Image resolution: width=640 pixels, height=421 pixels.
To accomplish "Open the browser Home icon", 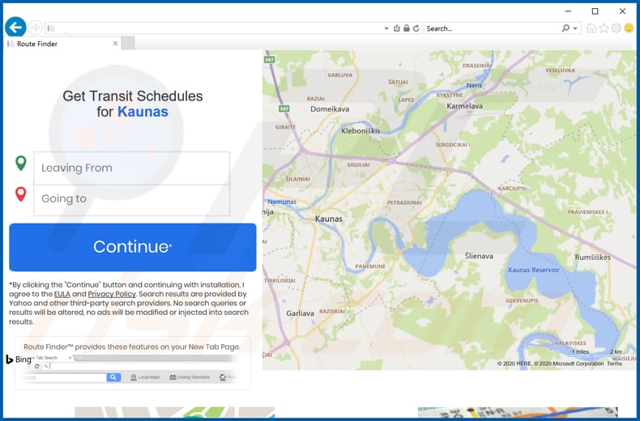I will [591, 28].
